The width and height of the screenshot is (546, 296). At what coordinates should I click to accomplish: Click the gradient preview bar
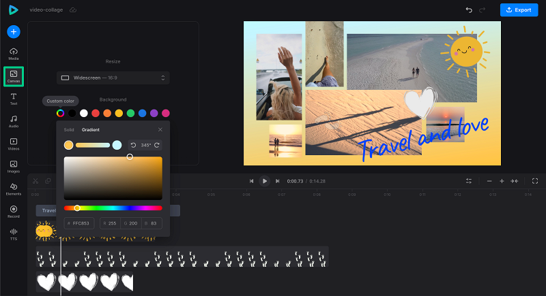93,145
